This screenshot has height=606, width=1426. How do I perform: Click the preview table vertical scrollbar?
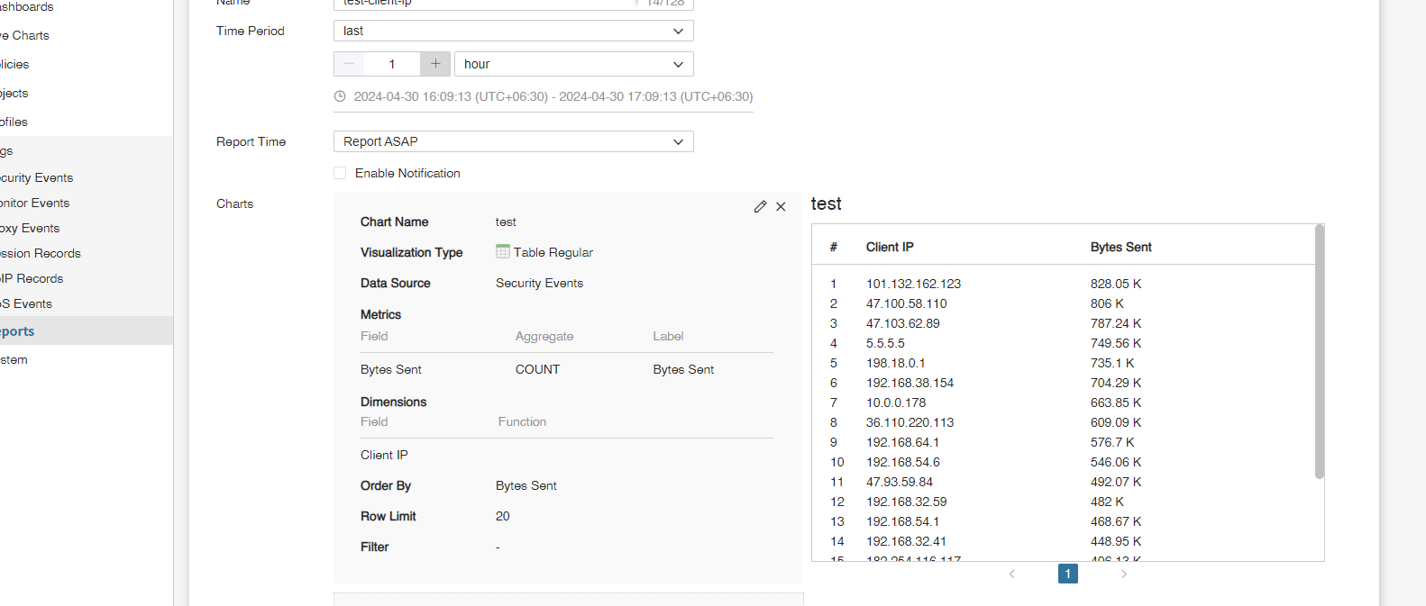[x=1320, y=351]
